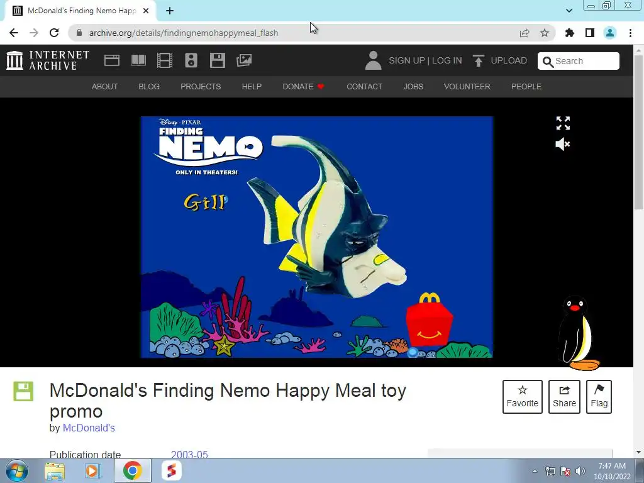This screenshot has height=483, width=644.
Task: Open the red S app in taskbar
Action: [171, 470]
